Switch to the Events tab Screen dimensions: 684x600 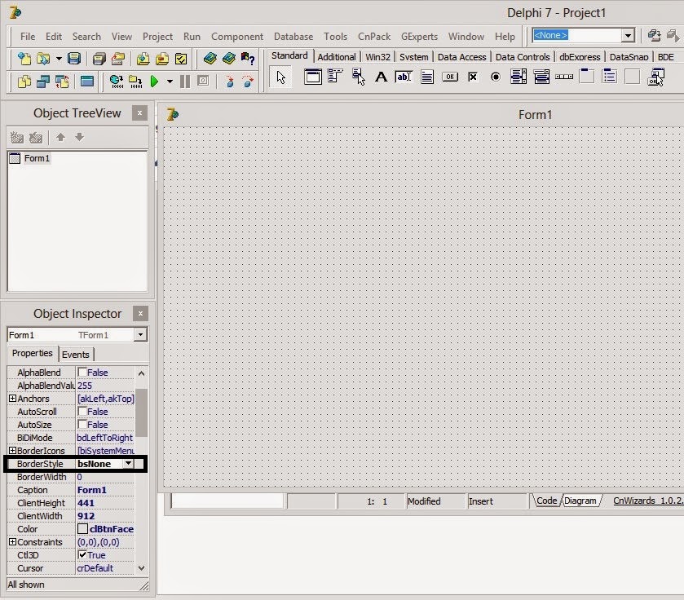(x=76, y=355)
